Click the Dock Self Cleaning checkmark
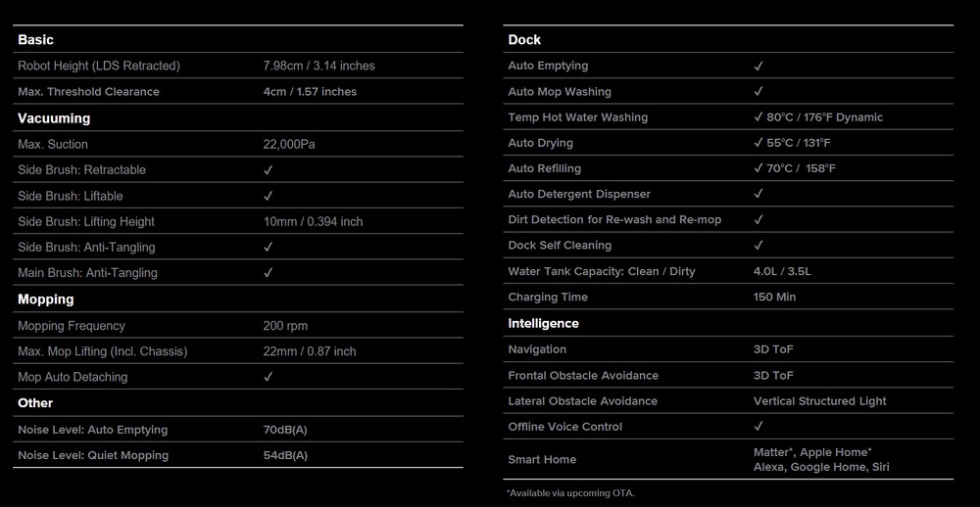The width and height of the screenshot is (980, 507). 759,246
